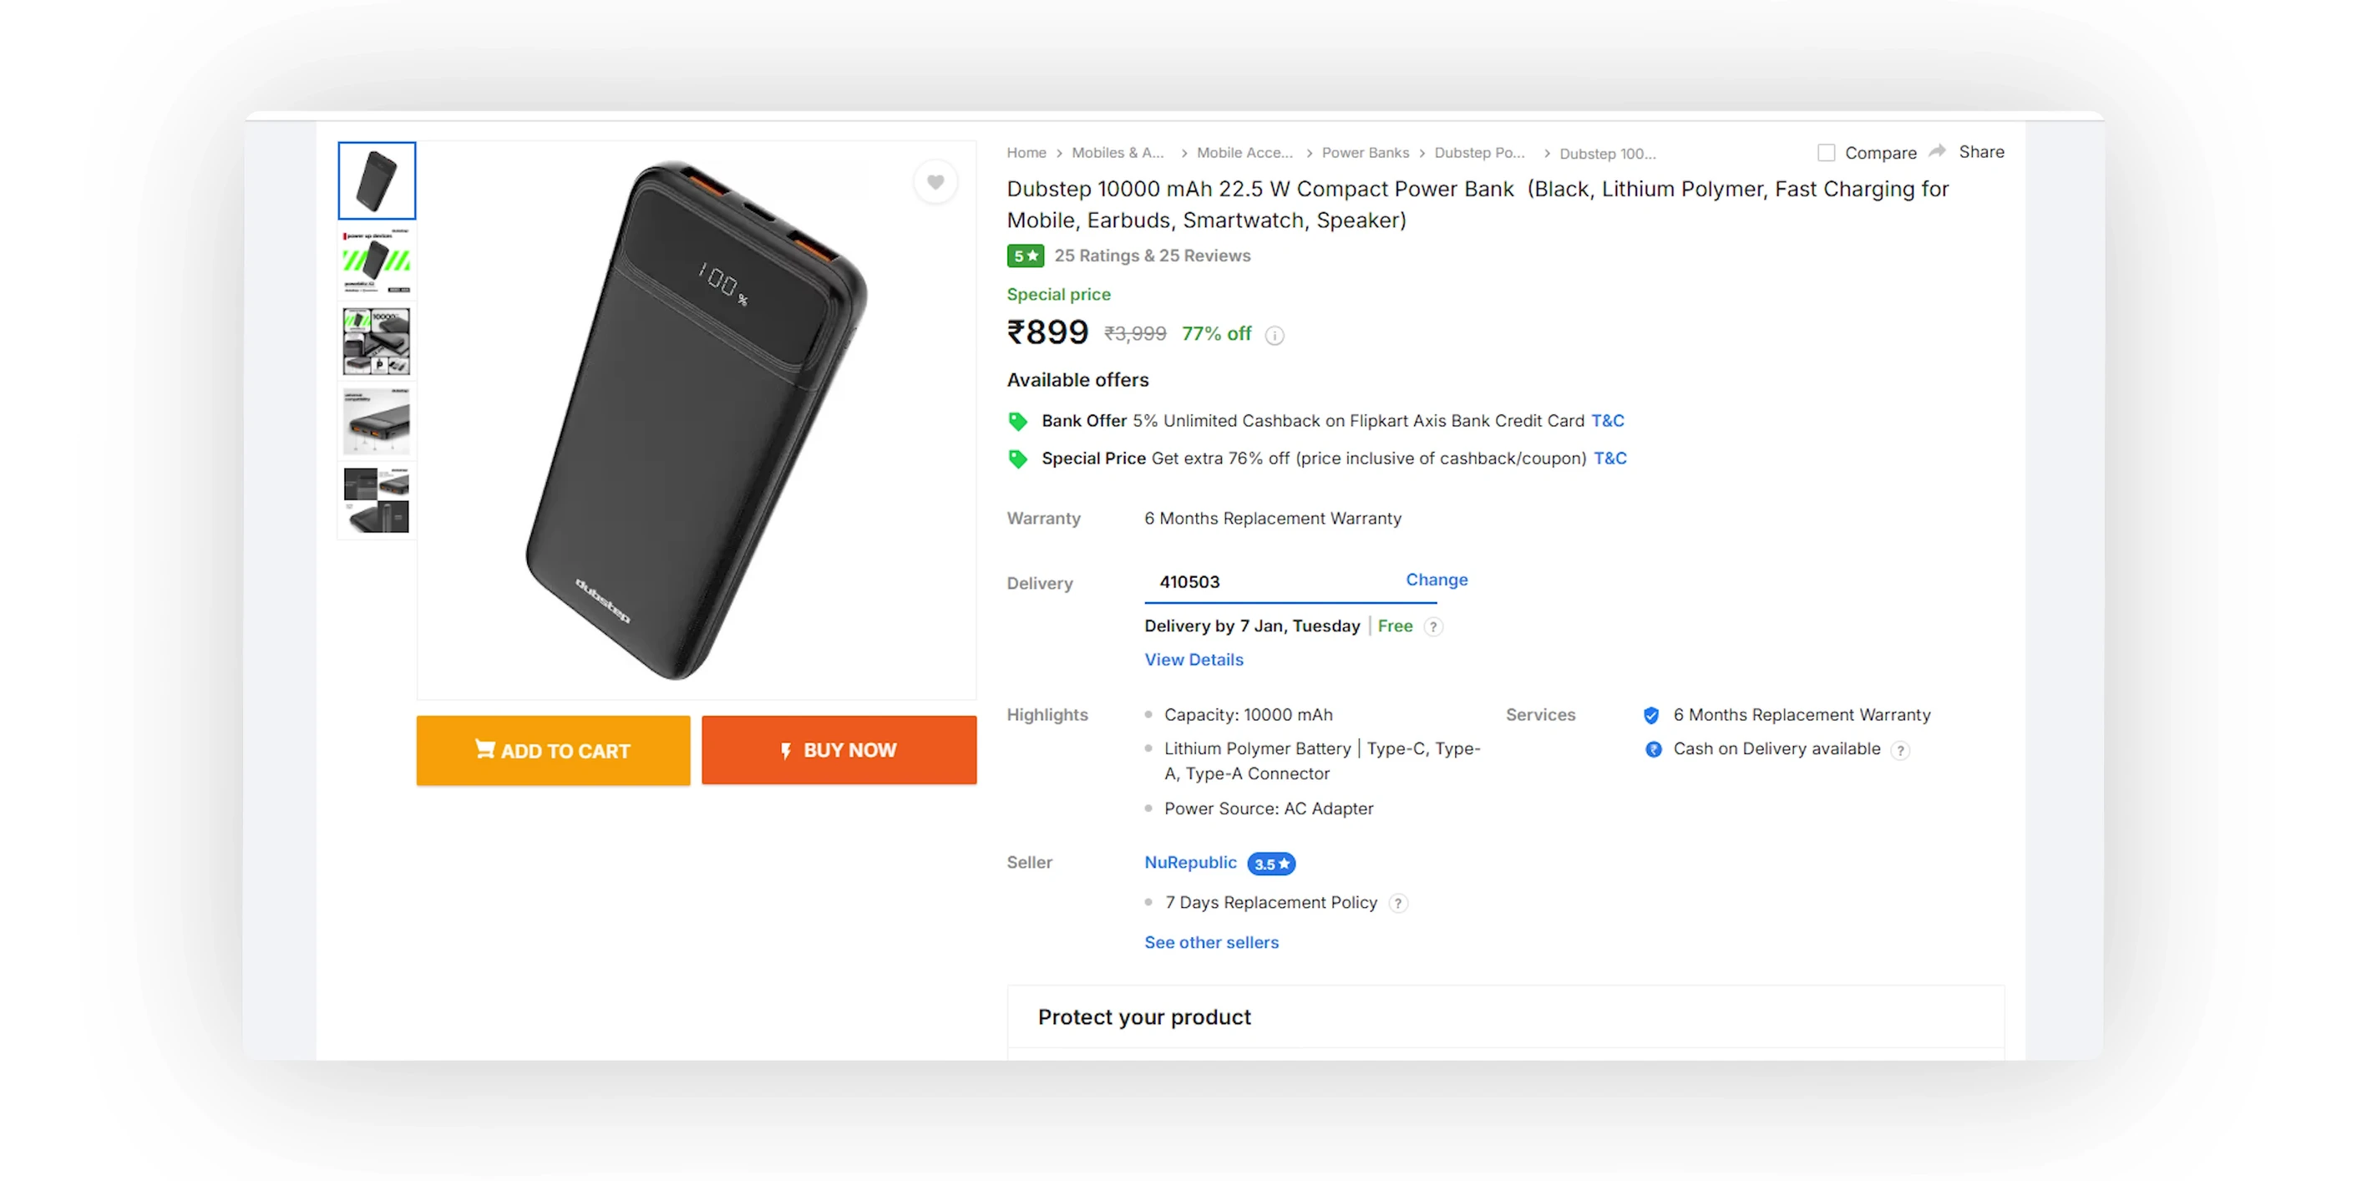Click the seller 3.5 star rating badge
This screenshot has height=1181, width=2362.
tap(1271, 864)
